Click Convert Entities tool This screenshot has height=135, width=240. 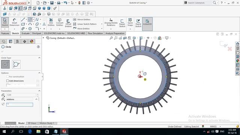coord(60,22)
